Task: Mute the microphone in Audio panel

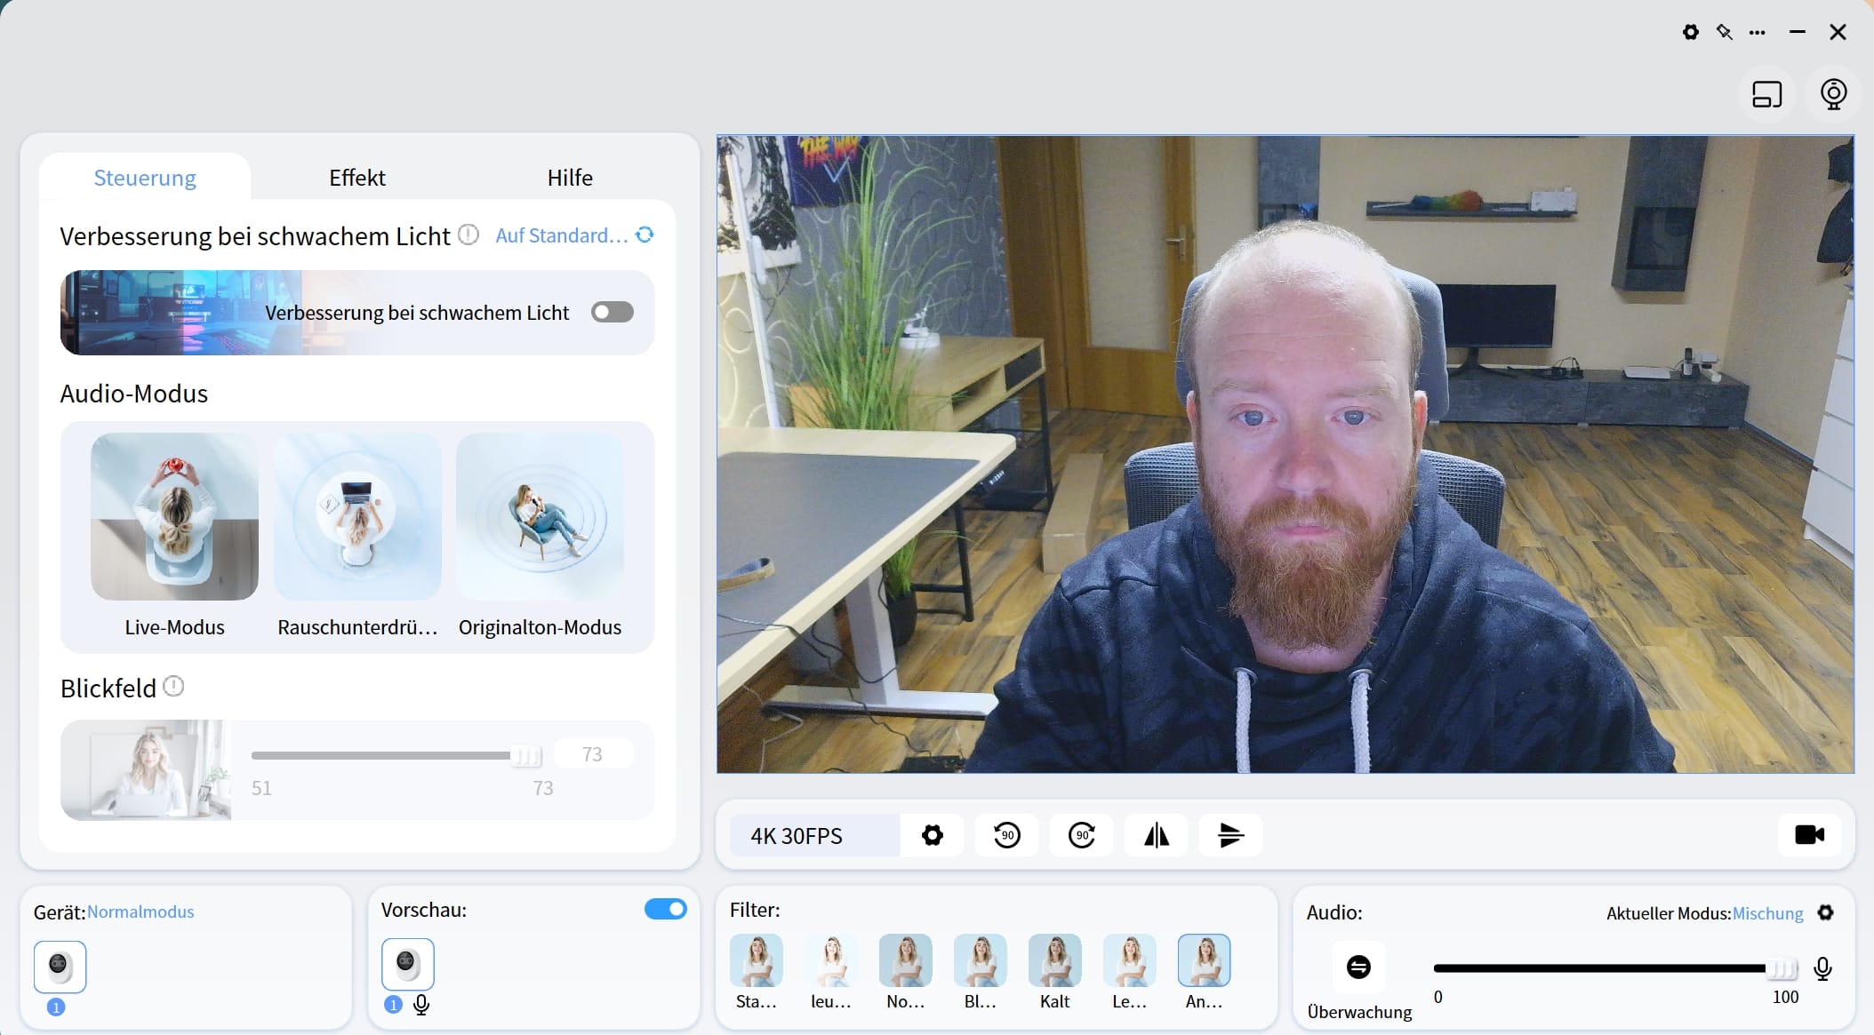Action: [1822, 968]
